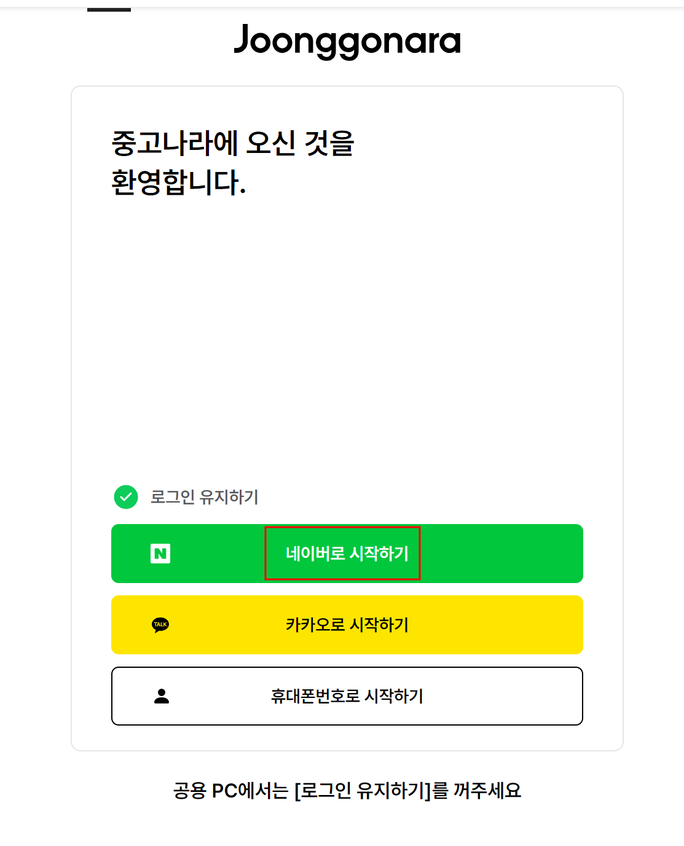Turn off 로그인 유지하기 before using shared PC

point(125,498)
